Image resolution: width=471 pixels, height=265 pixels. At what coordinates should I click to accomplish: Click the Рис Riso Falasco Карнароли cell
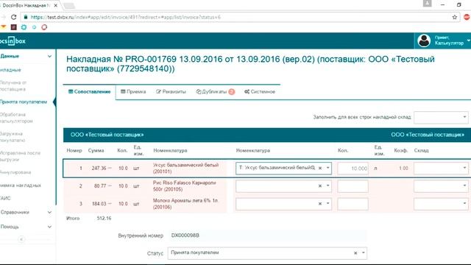[x=184, y=186]
